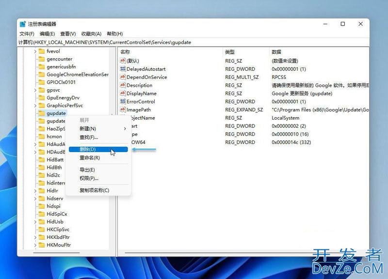
Task: Maximize the Registry Editor window
Action: (343, 24)
